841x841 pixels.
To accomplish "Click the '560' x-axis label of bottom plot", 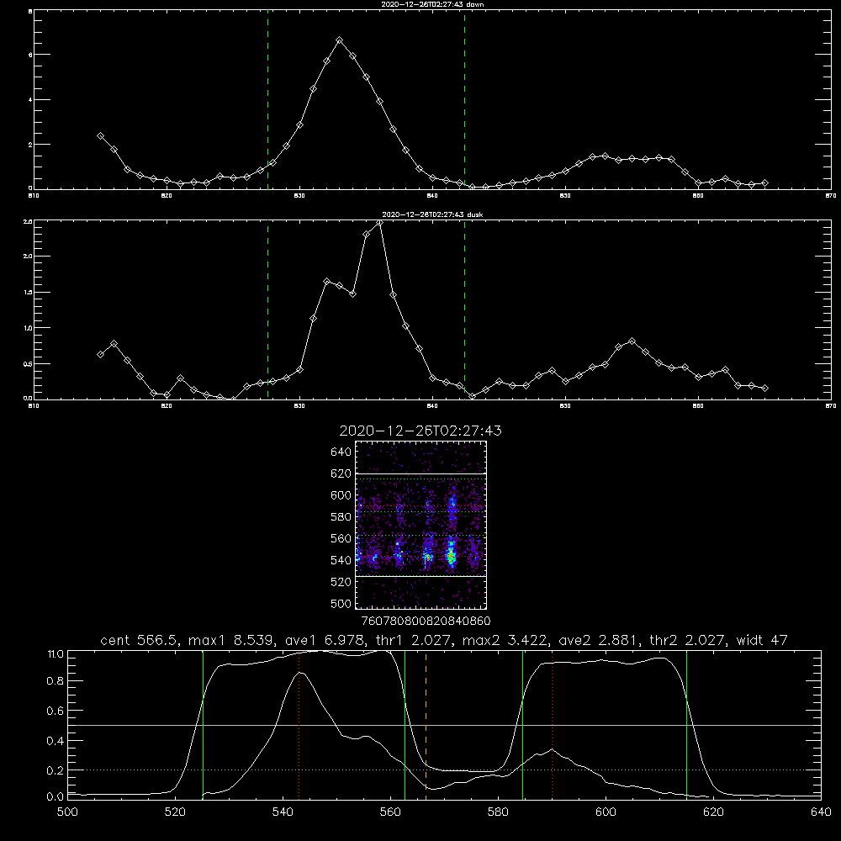I will click(x=390, y=812).
